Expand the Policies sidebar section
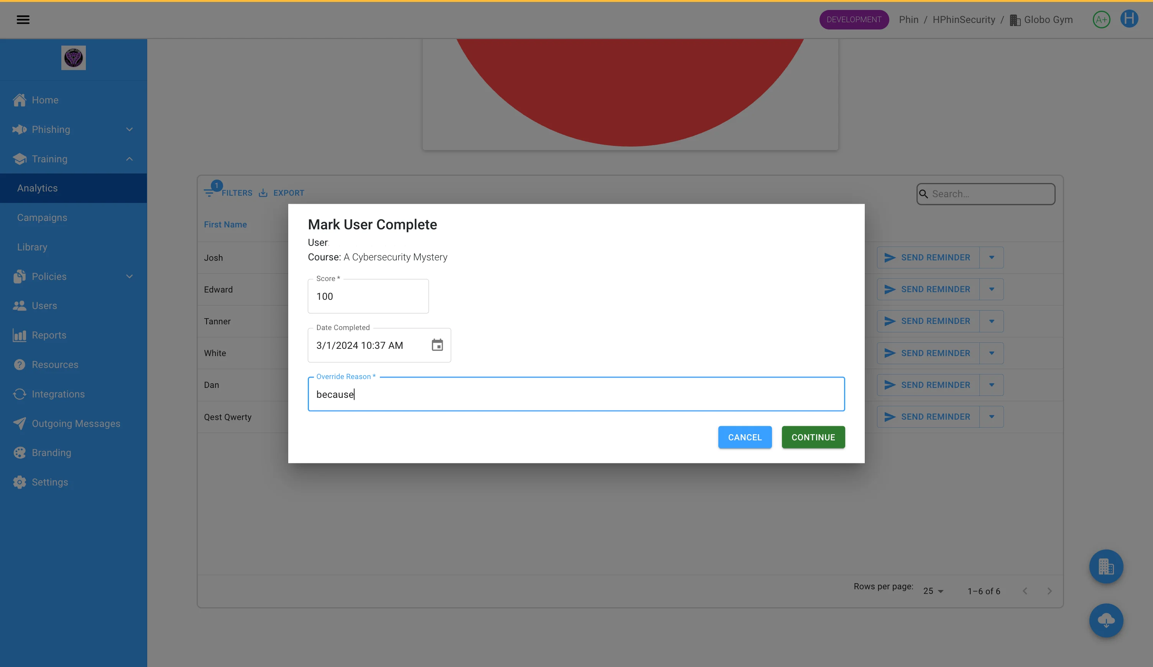The image size is (1153, 667). coord(129,276)
